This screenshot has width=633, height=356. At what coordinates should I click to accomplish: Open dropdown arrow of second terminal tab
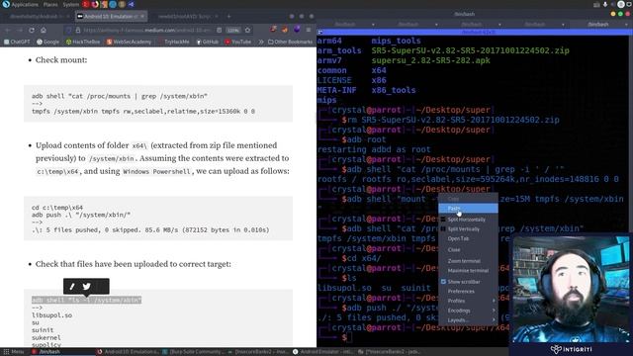point(436,25)
